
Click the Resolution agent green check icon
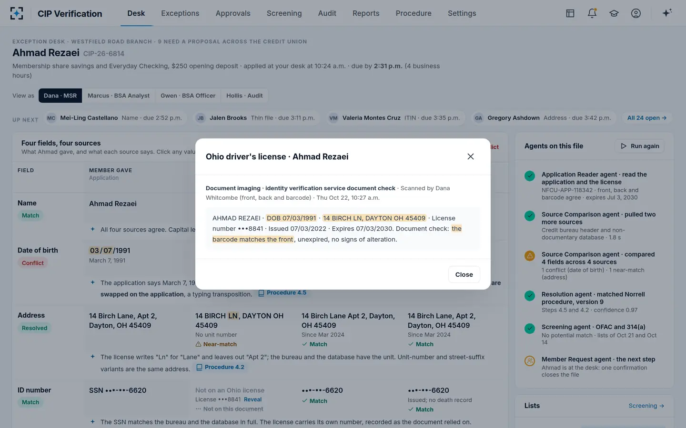coord(530,296)
